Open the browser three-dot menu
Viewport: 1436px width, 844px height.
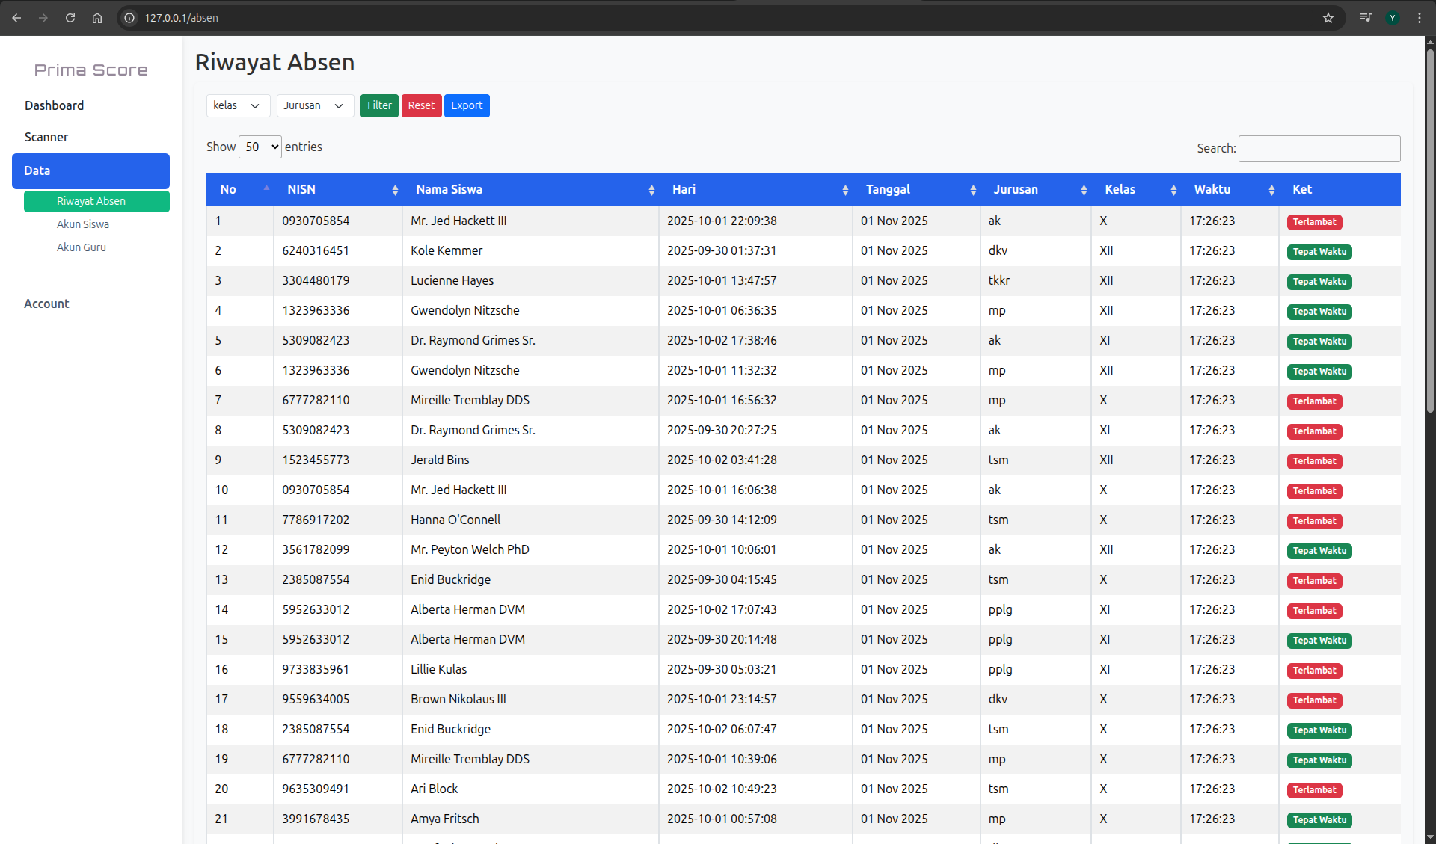click(x=1420, y=18)
